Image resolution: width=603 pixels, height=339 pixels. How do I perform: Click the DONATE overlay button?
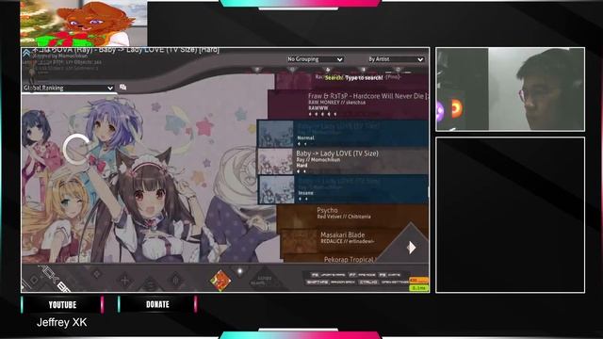157,304
